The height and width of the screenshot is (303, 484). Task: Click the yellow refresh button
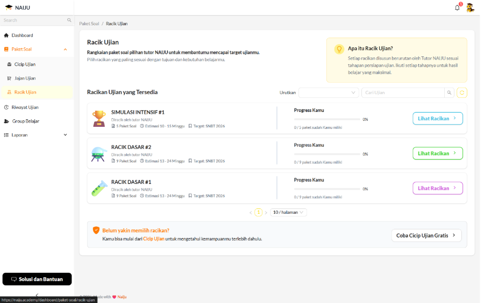tap(462, 92)
